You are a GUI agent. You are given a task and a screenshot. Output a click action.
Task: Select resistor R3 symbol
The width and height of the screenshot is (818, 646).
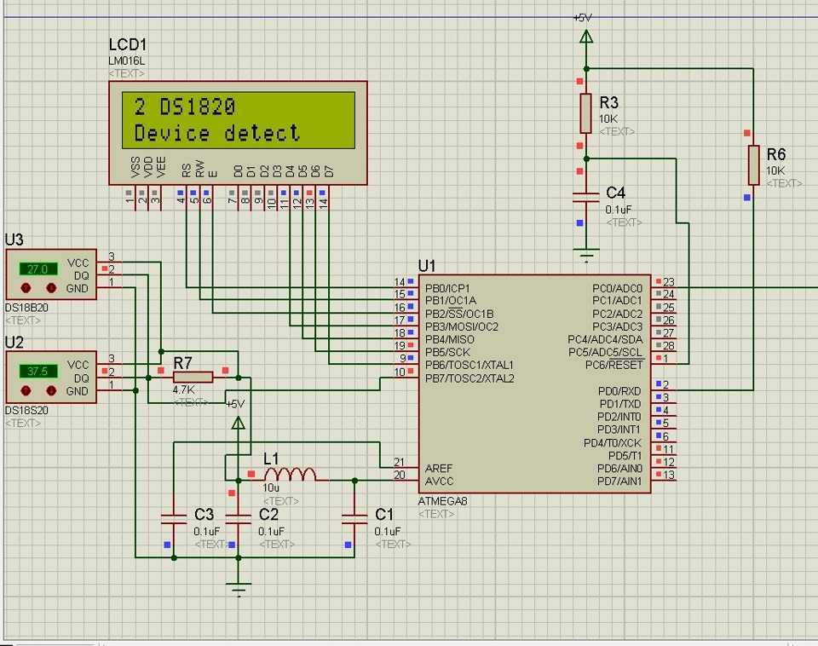pyautogui.click(x=586, y=113)
